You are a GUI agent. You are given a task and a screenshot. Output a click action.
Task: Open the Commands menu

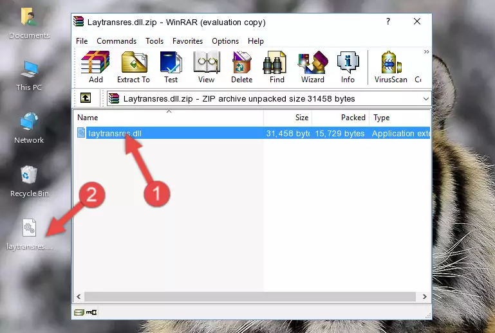[x=117, y=41]
